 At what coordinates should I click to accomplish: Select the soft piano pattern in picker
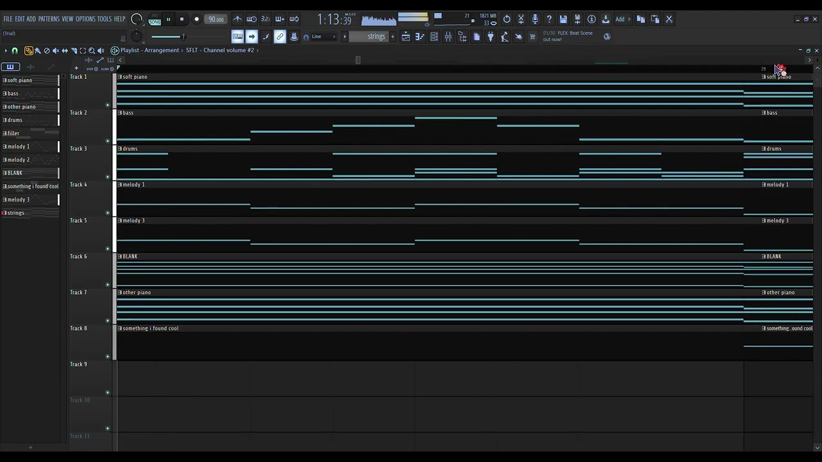pos(30,80)
